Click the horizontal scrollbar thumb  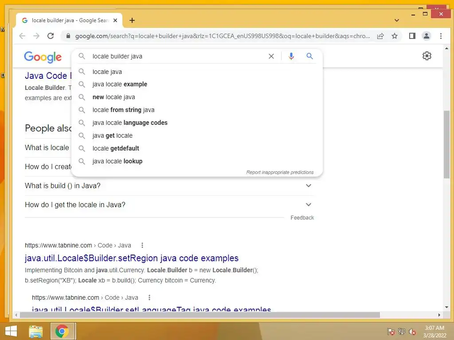[x=200, y=315]
